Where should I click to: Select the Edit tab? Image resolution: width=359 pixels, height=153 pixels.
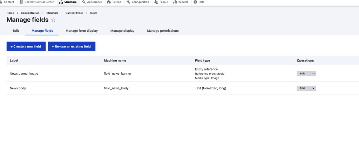click(x=16, y=31)
